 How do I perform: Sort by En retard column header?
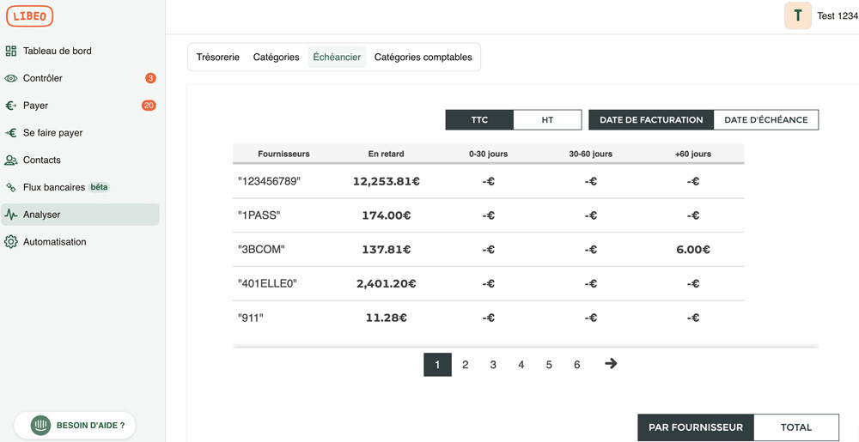tap(386, 154)
